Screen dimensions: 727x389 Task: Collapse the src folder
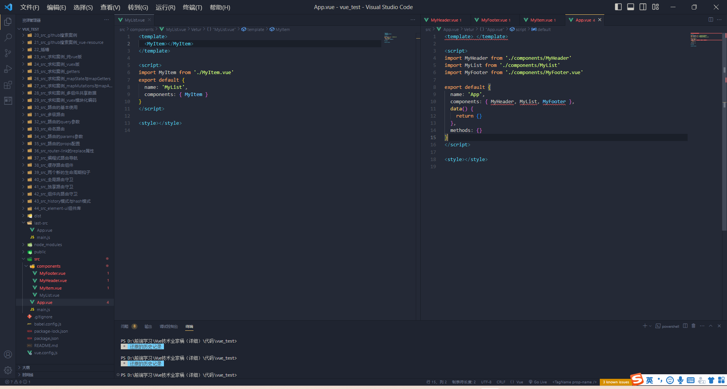(23, 259)
